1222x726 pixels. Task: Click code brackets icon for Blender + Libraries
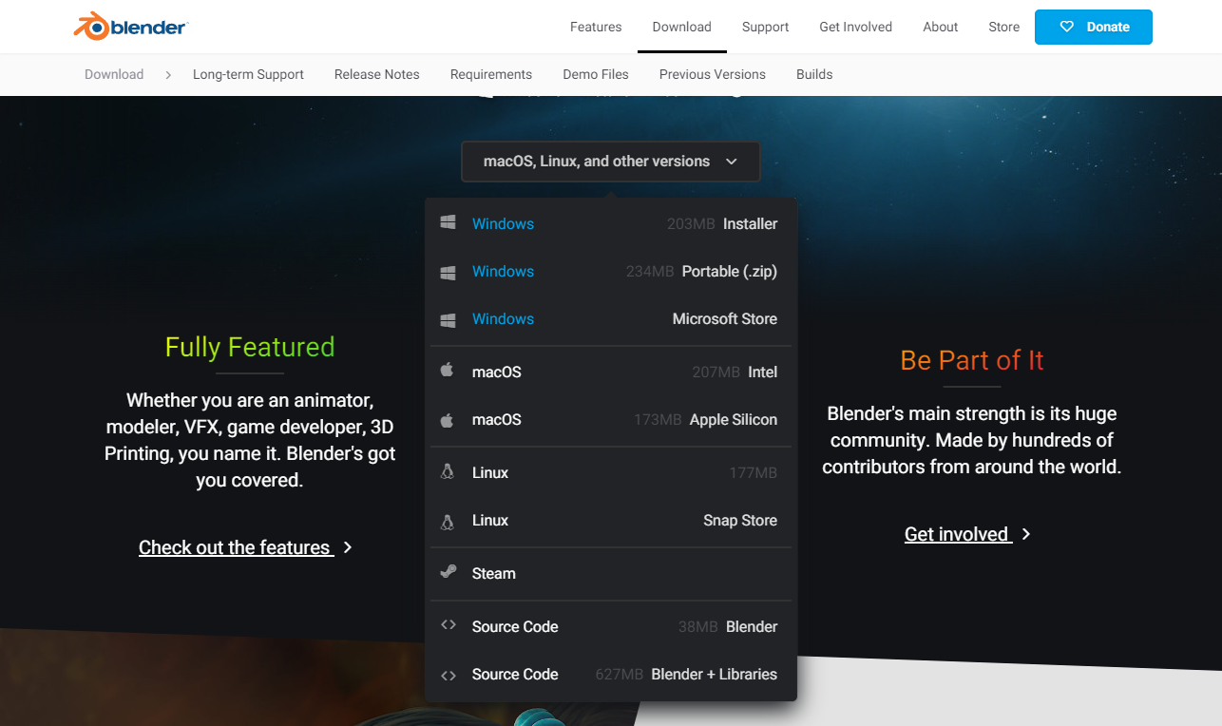point(448,675)
